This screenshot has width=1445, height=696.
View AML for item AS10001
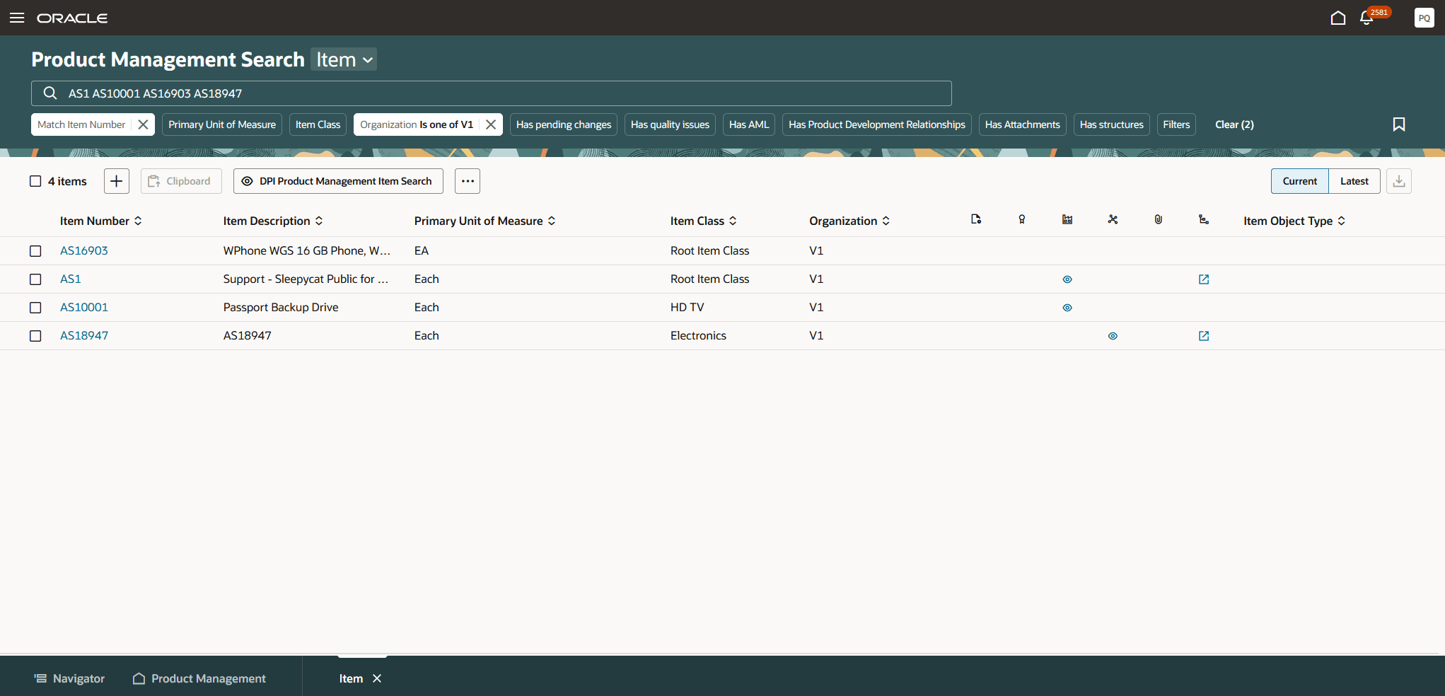click(1067, 308)
